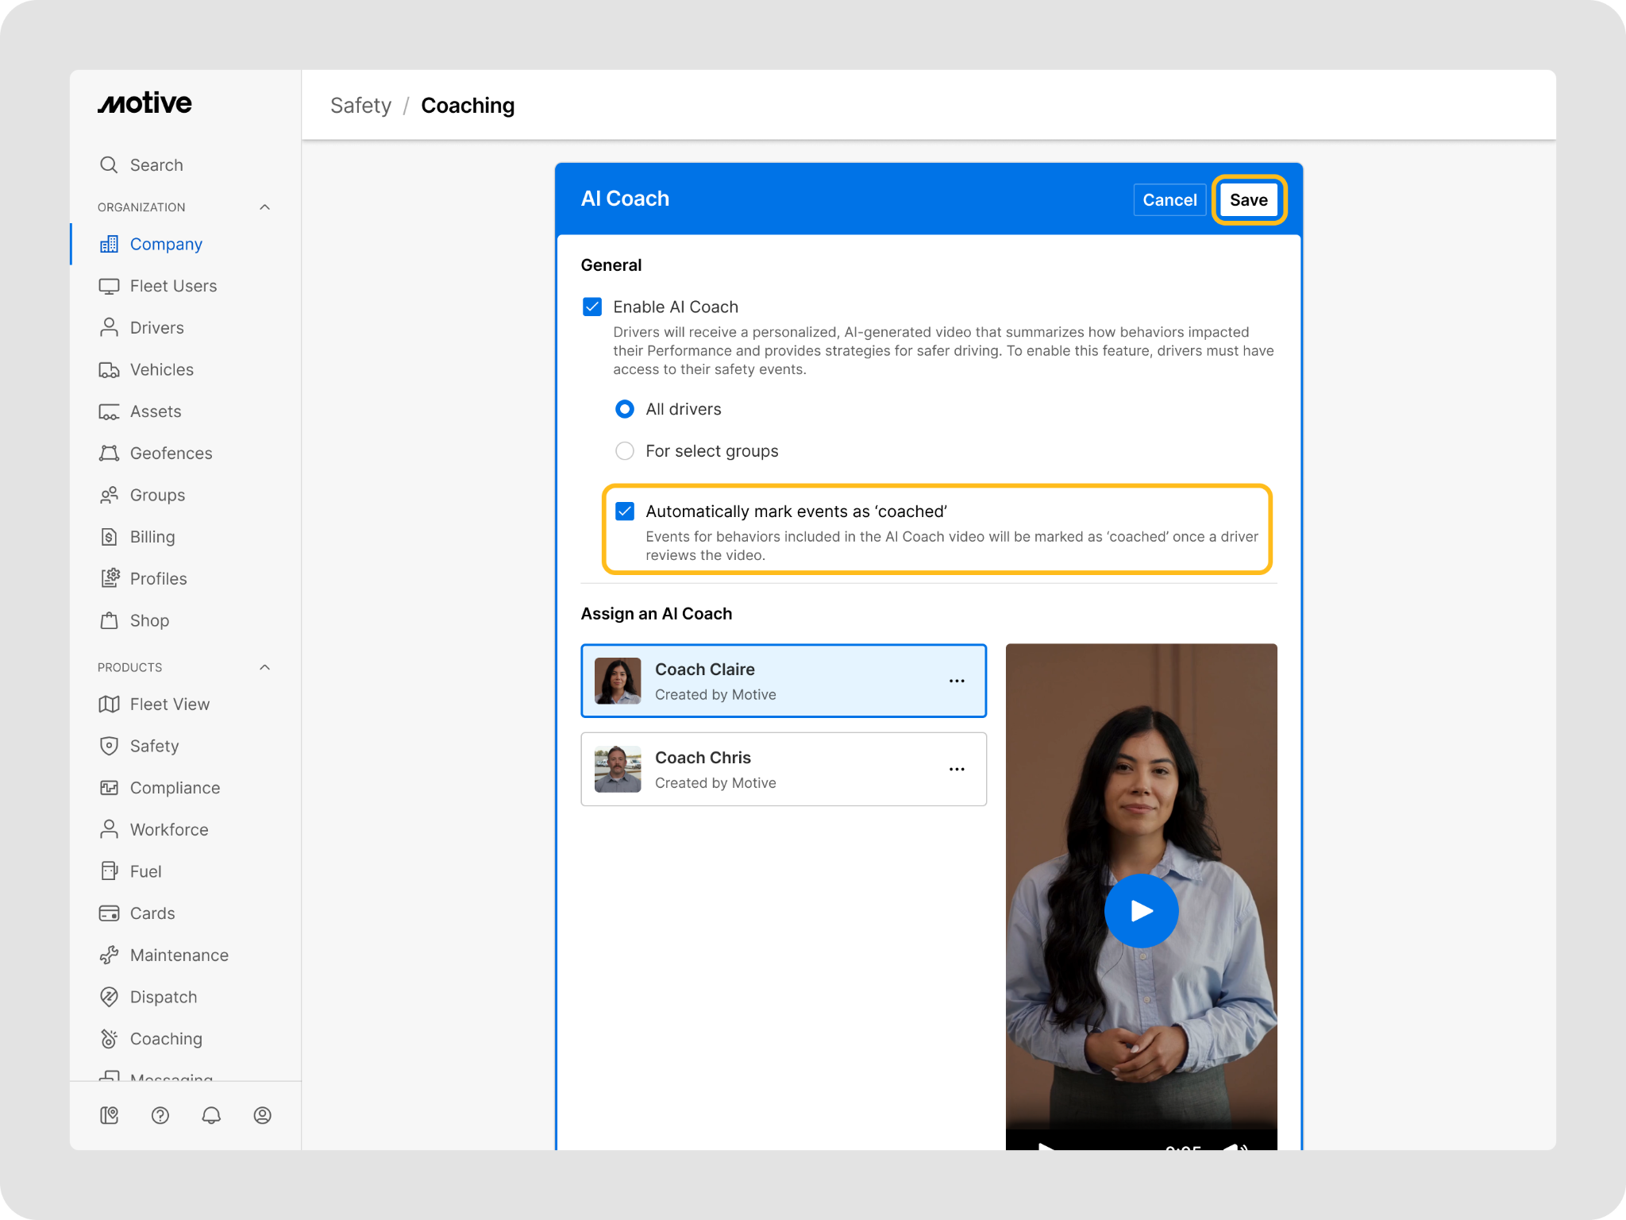Open the Coaching sidebar menu item
This screenshot has height=1220, width=1626.
[165, 1039]
